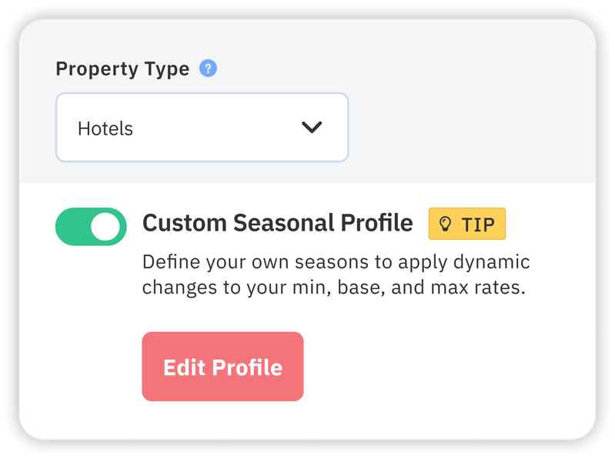Toggle the Custom Seasonal Profile switch

(91, 226)
